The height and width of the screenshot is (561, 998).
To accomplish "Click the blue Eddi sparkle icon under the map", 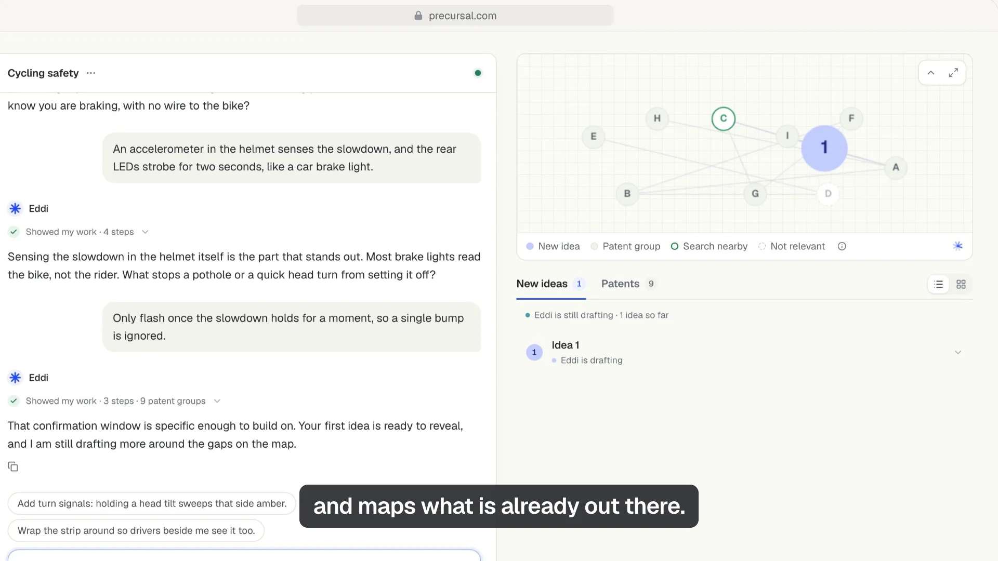I will click(x=957, y=246).
